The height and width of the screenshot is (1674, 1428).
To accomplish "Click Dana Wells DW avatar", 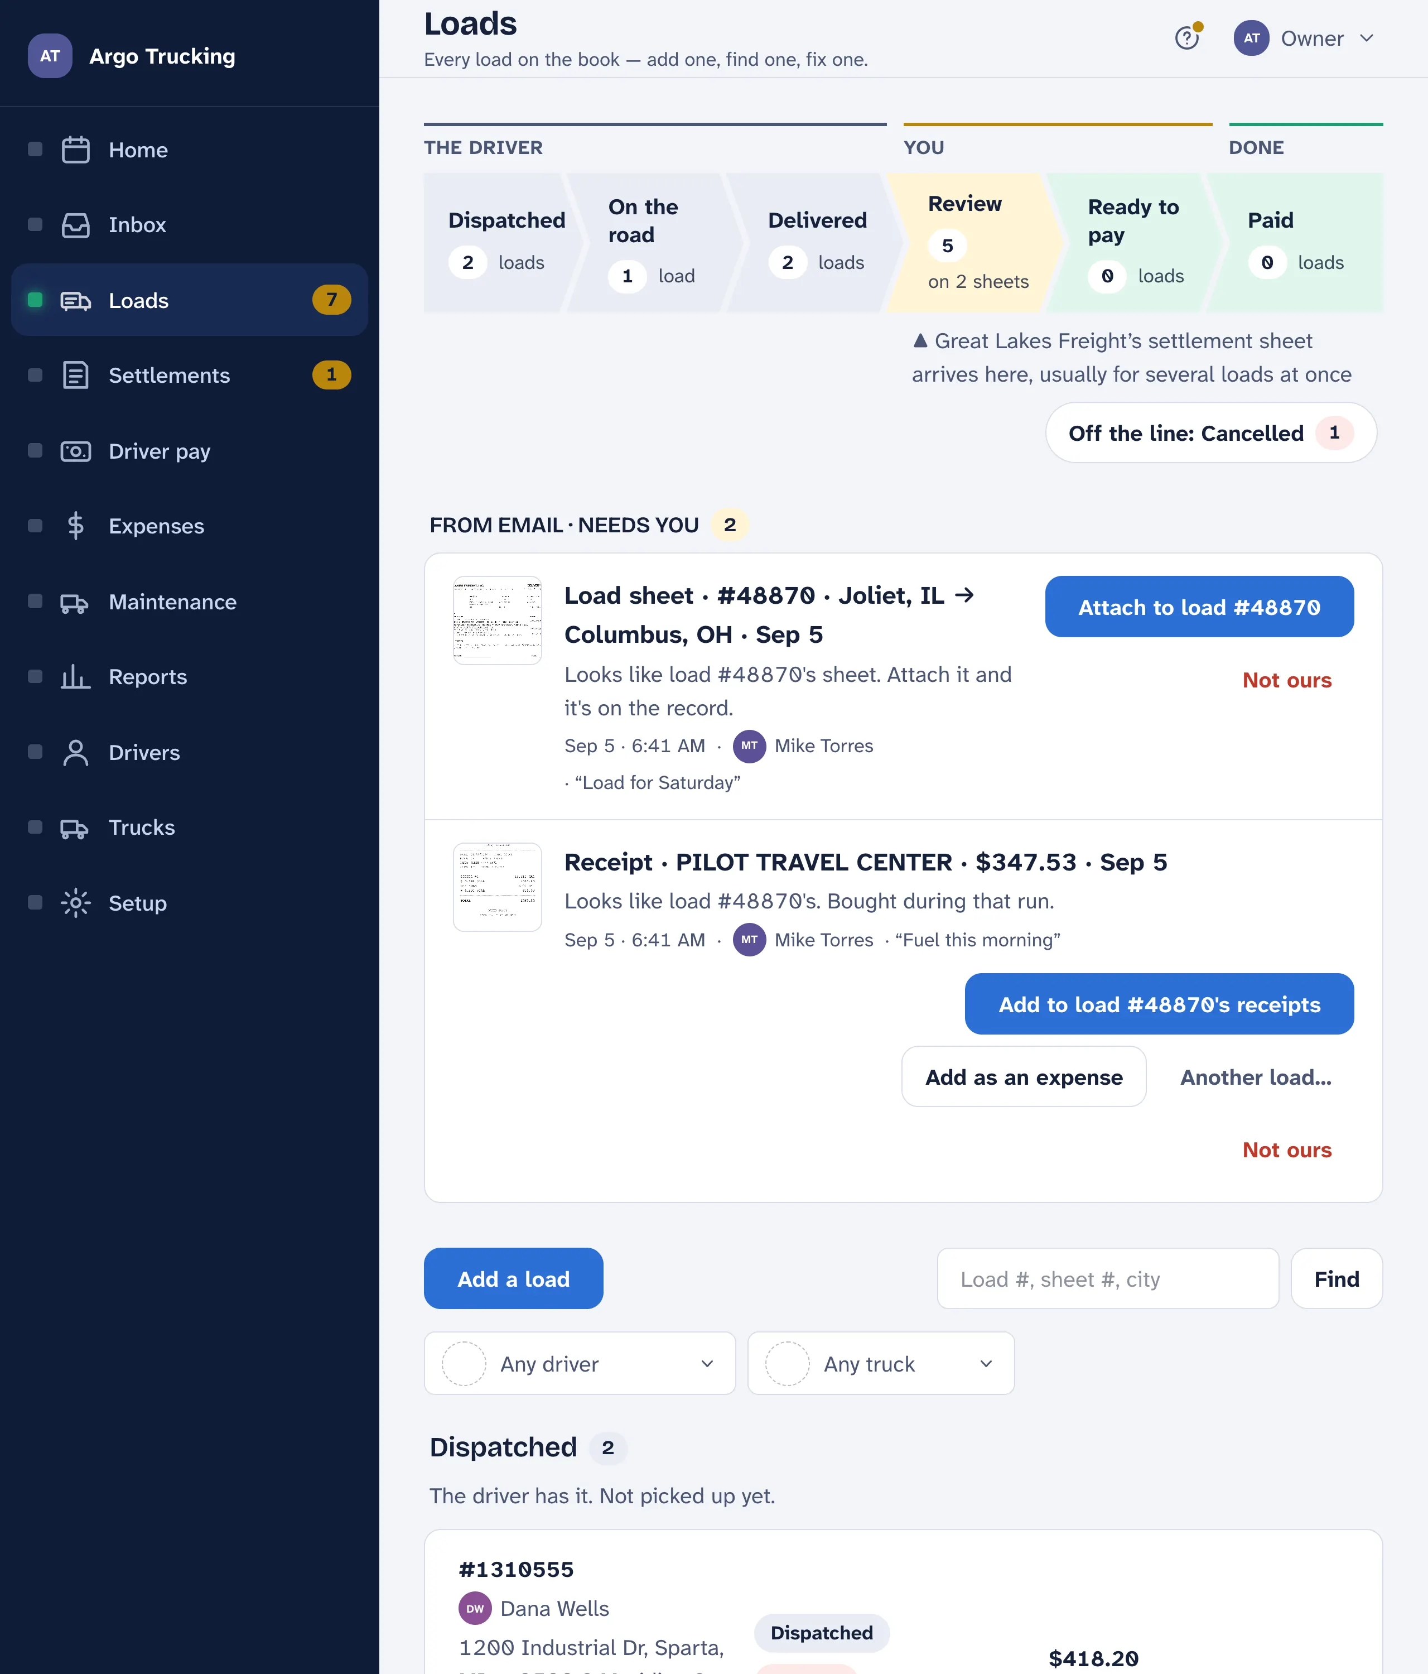I will click(x=475, y=1609).
